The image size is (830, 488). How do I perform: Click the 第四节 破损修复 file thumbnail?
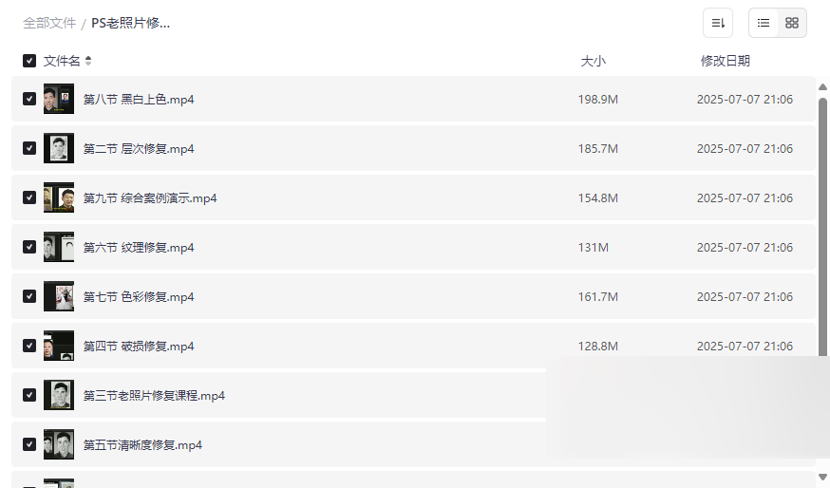[59, 346]
